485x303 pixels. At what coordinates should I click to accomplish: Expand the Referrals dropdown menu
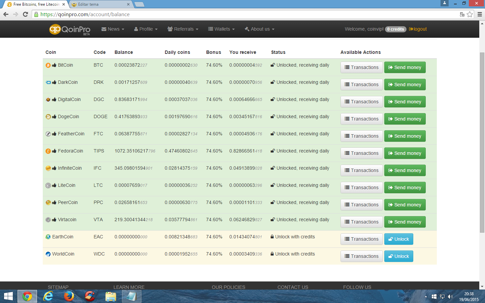coord(183,29)
